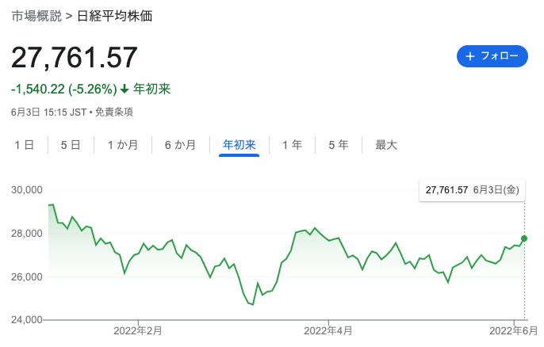Click the green data point on 6月3日
Viewport: 544px width, 347px height.
[524, 238]
